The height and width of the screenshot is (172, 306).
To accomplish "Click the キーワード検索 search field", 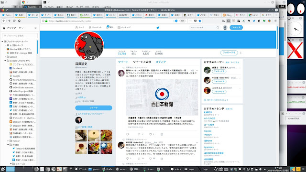I will [205, 28].
